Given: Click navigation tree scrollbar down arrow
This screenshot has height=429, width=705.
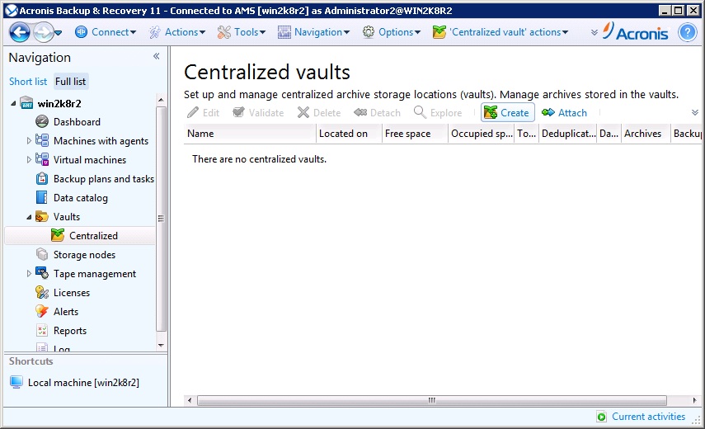Looking at the screenshot, I should coord(161,346).
